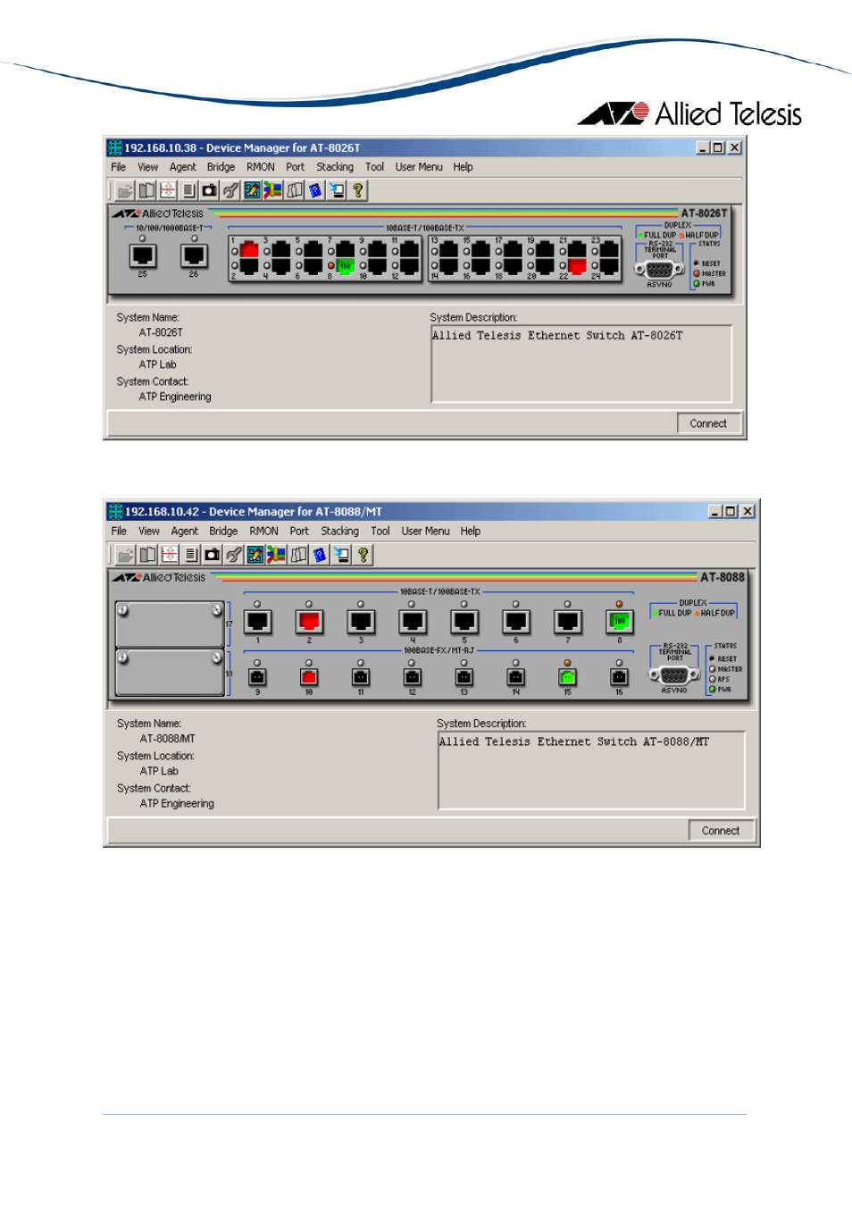Click the blue book icon in AT-8088/MT toolbar
This screenshot has height=1206, width=852.
[x=320, y=555]
